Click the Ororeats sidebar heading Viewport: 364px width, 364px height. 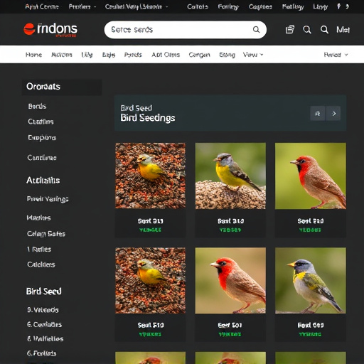pyautogui.click(x=43, y=87)
